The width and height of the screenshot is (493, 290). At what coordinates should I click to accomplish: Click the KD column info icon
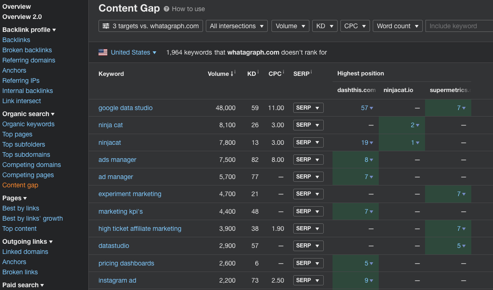(x=258, y=72)
